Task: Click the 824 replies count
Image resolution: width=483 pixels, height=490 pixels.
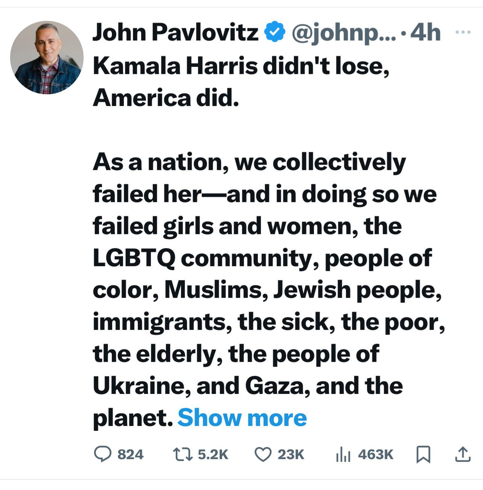Action: pos(130,455)
